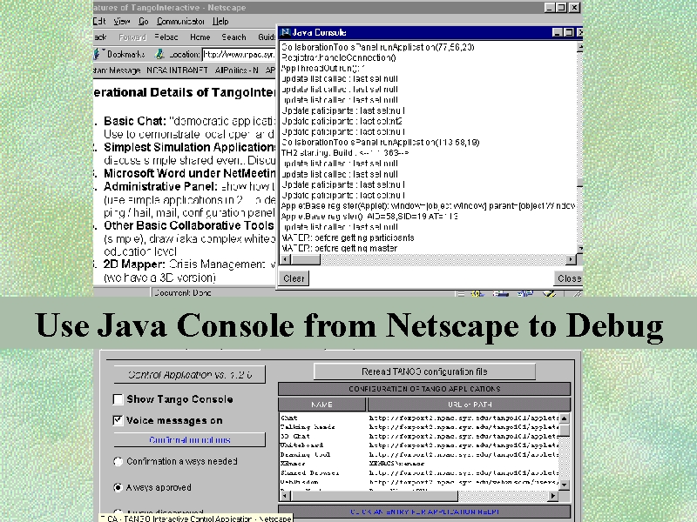Click the 'before getting master' console line

(339, 249)
